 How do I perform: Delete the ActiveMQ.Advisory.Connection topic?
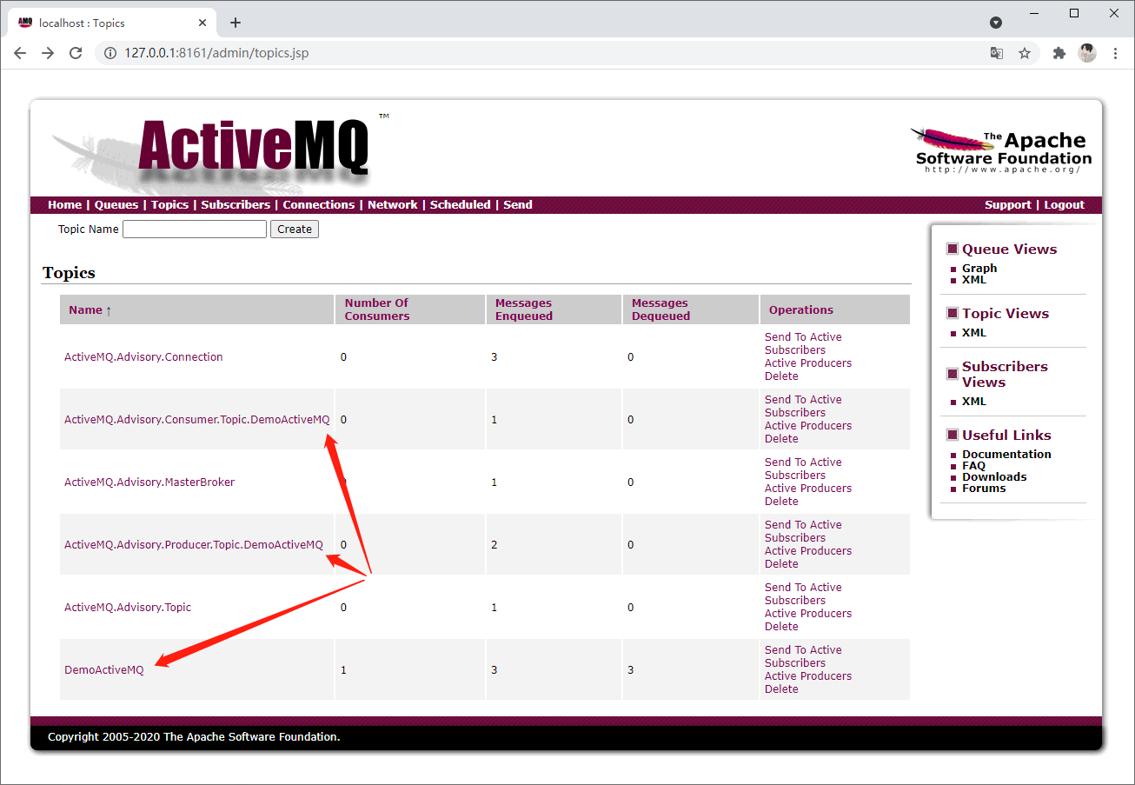click(781, 376)
